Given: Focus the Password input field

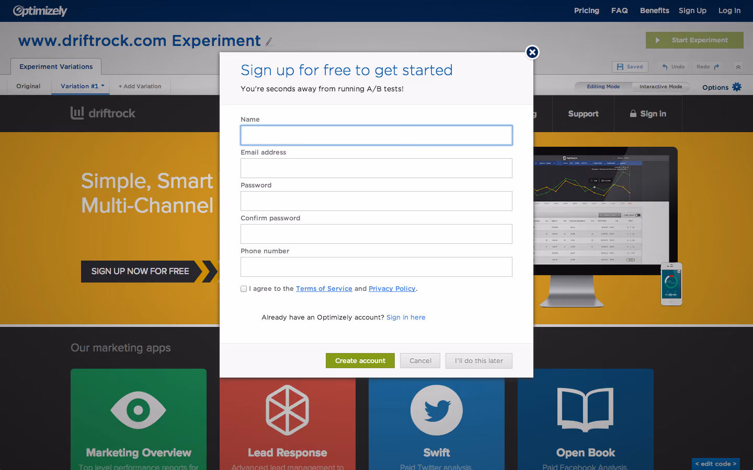Looking at the screenshot, I should point(376,201).
